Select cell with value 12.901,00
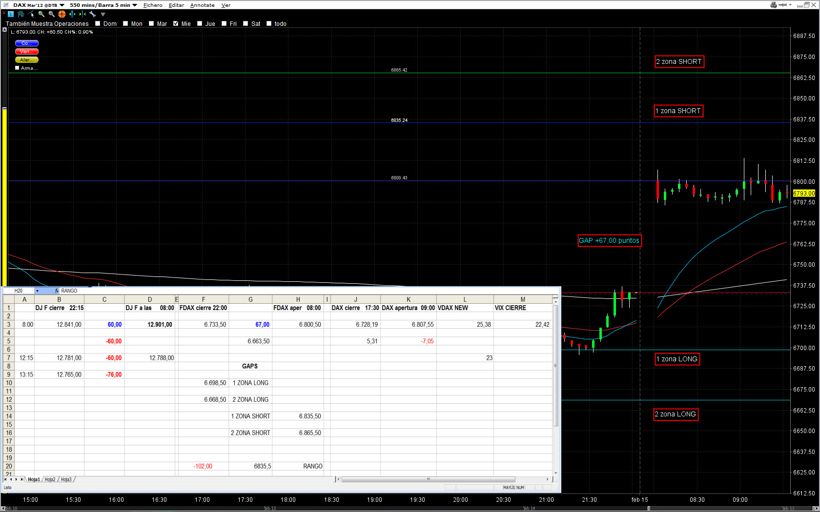The image size is (820, 512). pos(150,324)
